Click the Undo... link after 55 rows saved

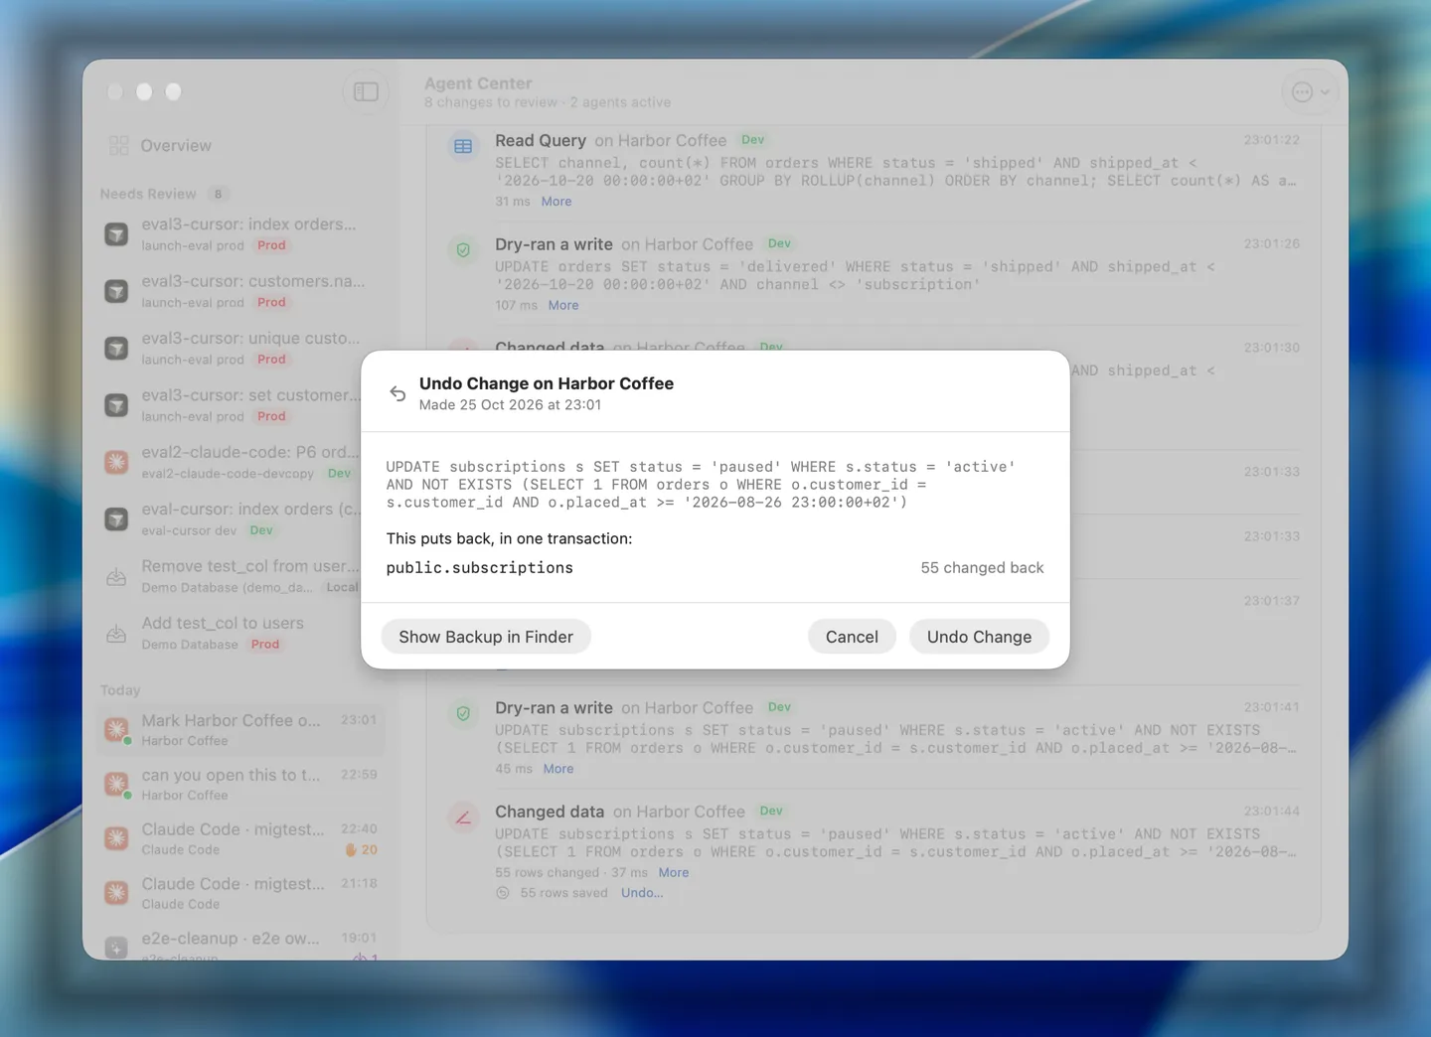[x=642, y=893]
